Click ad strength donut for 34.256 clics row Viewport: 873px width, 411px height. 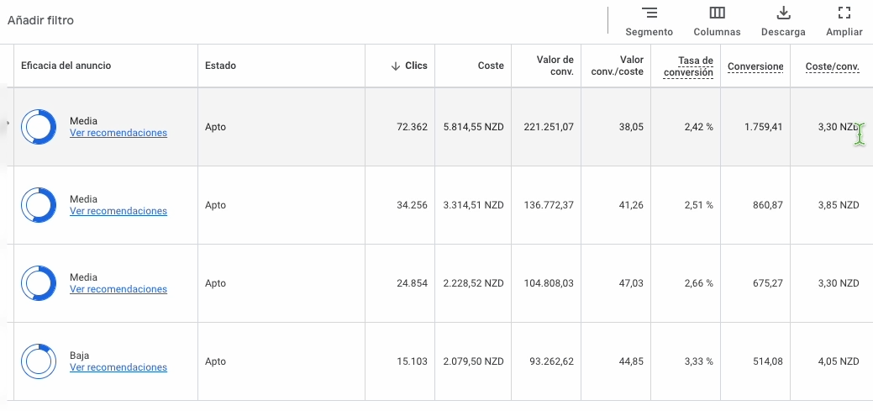pyautogui.click(x=39, y=205)
